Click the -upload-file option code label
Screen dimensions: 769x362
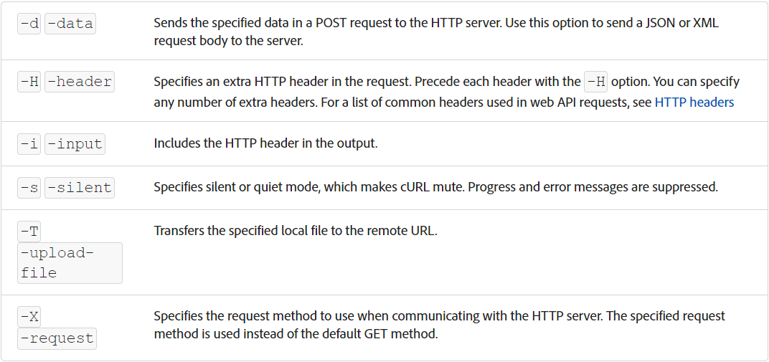coord(69,263)
